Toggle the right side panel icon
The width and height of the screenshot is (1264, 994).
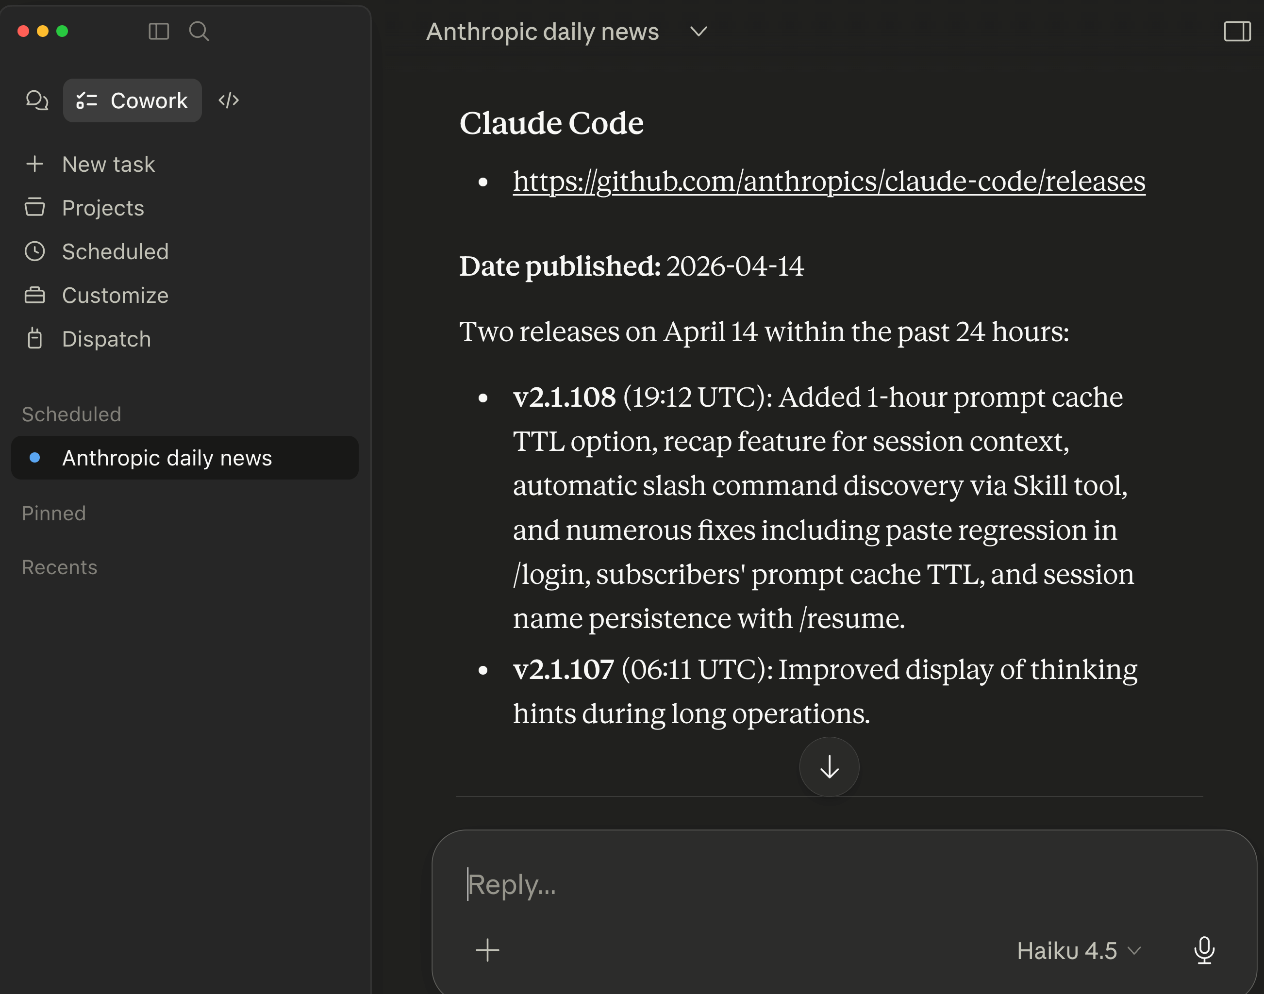[x=1237, y=32]
